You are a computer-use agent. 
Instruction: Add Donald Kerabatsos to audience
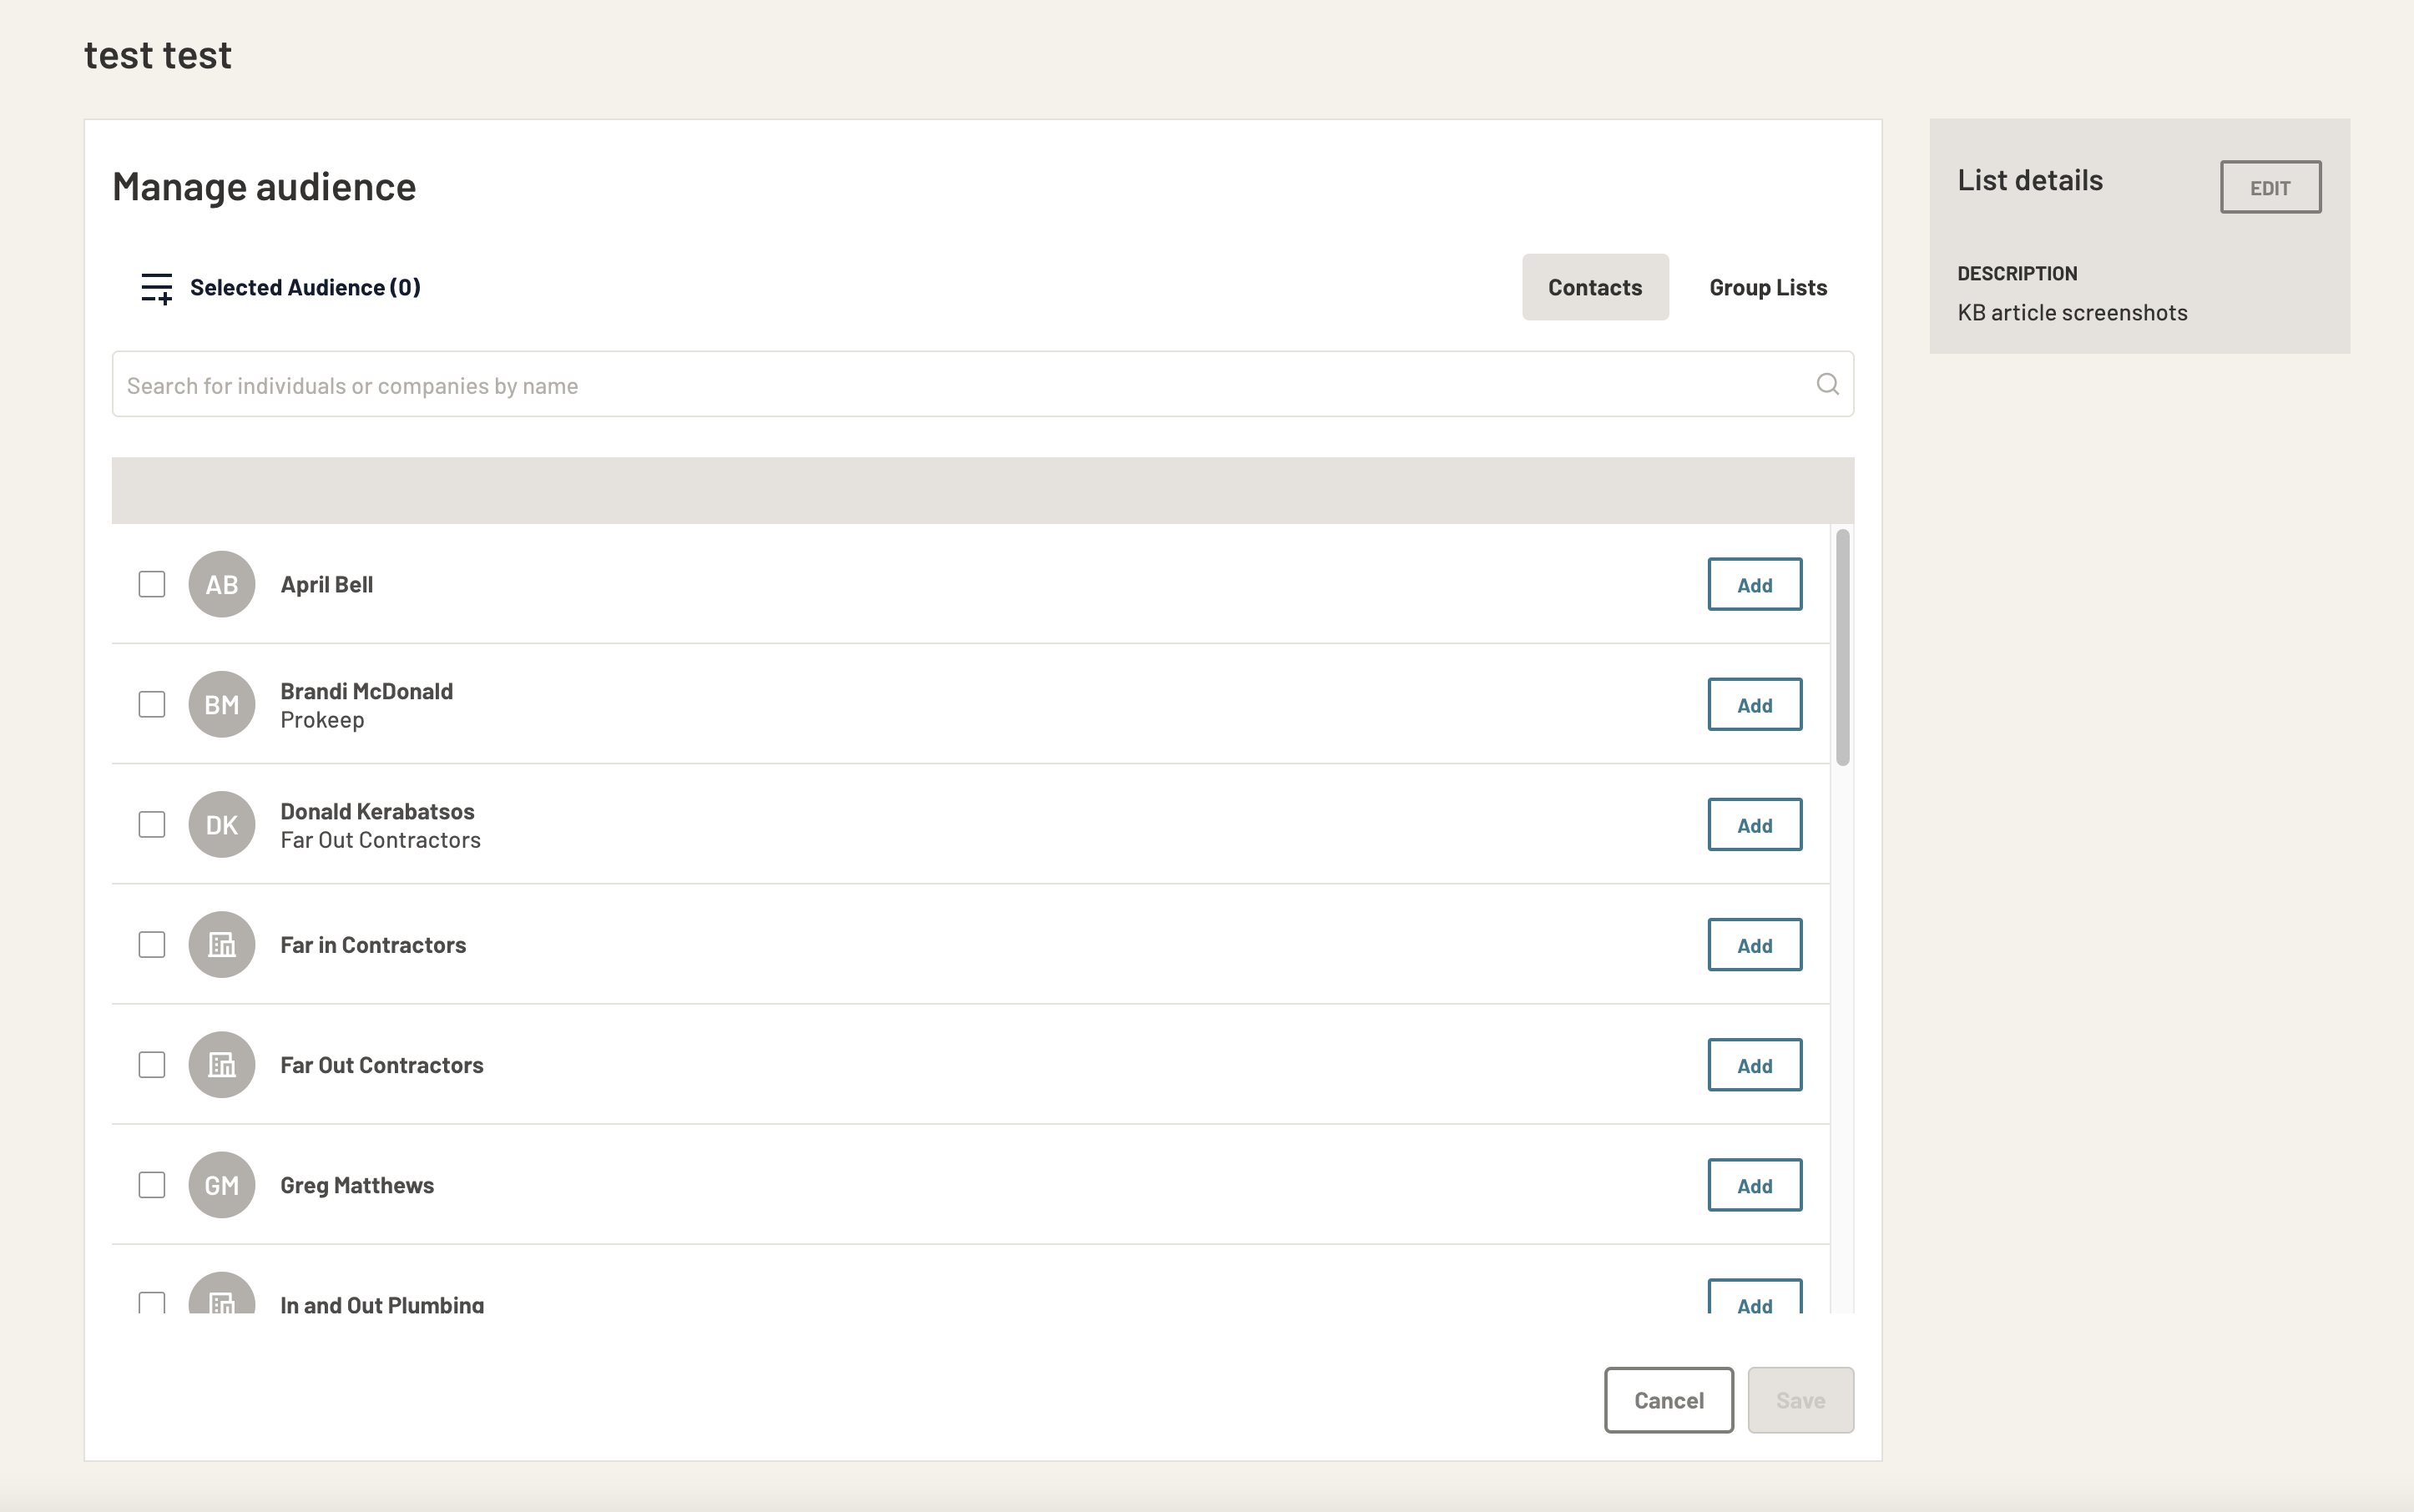tap(1755, 824)
